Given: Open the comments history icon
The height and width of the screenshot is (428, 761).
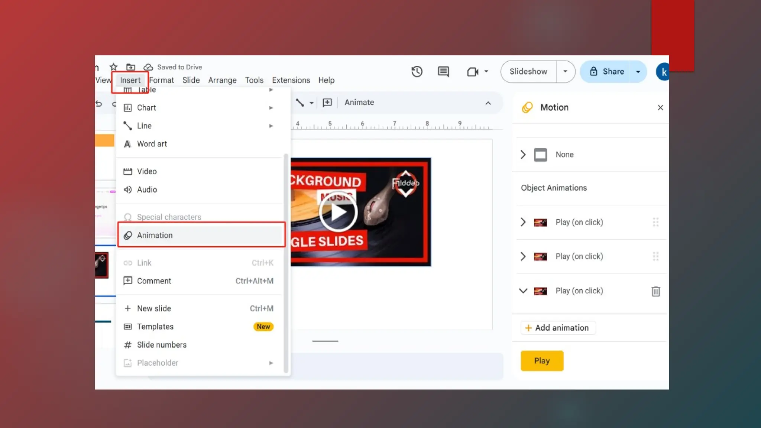Looking at the screenshot, I should [443, 71].
